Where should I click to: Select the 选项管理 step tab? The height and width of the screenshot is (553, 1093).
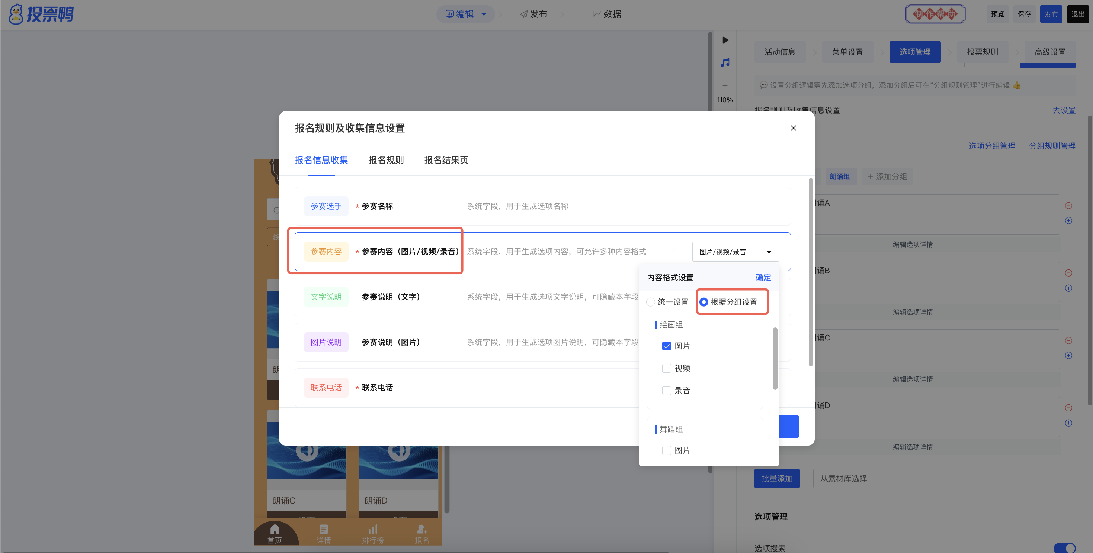tap(915, 52)
